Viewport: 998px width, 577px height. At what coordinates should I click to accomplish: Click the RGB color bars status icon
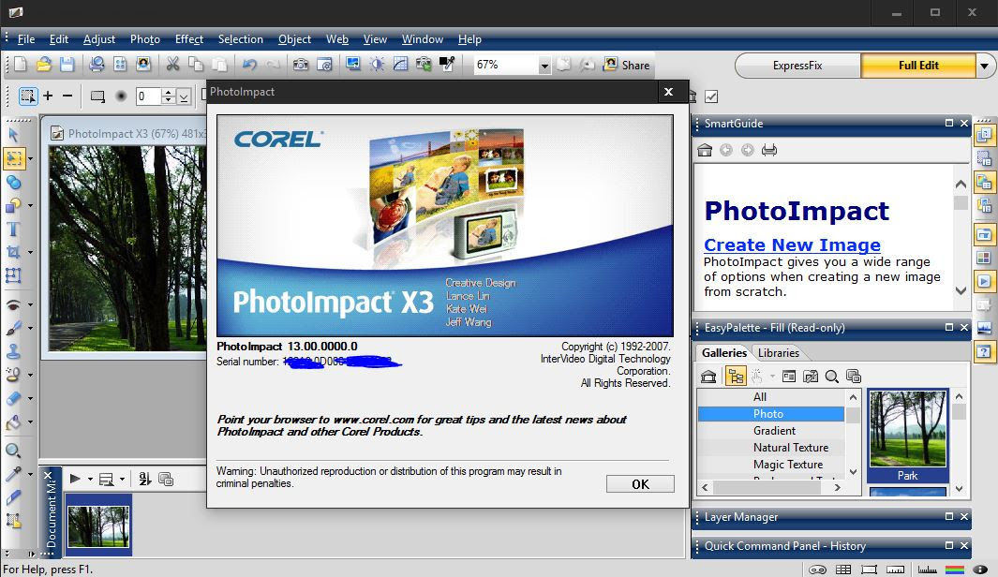[x=955, y=570]
